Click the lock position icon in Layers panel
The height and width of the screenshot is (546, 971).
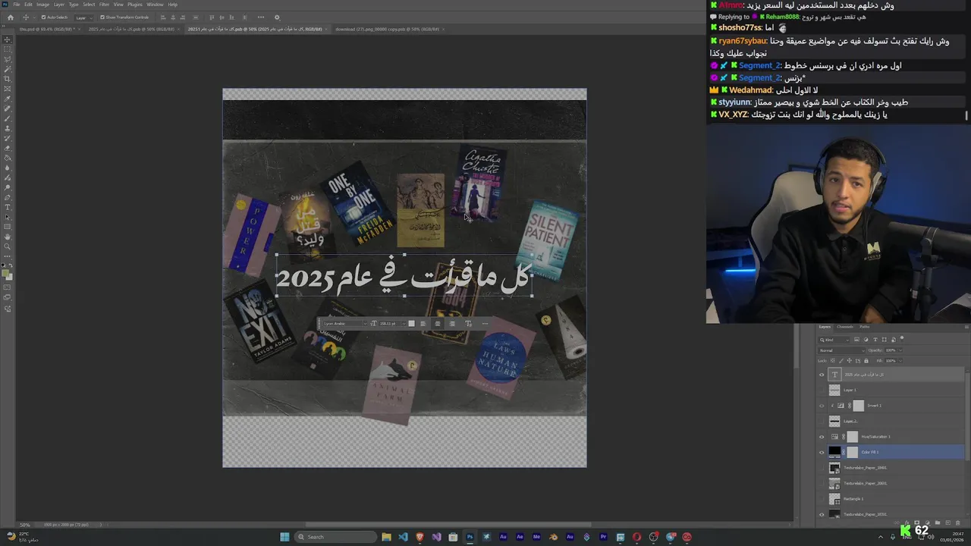click(850, 361)
